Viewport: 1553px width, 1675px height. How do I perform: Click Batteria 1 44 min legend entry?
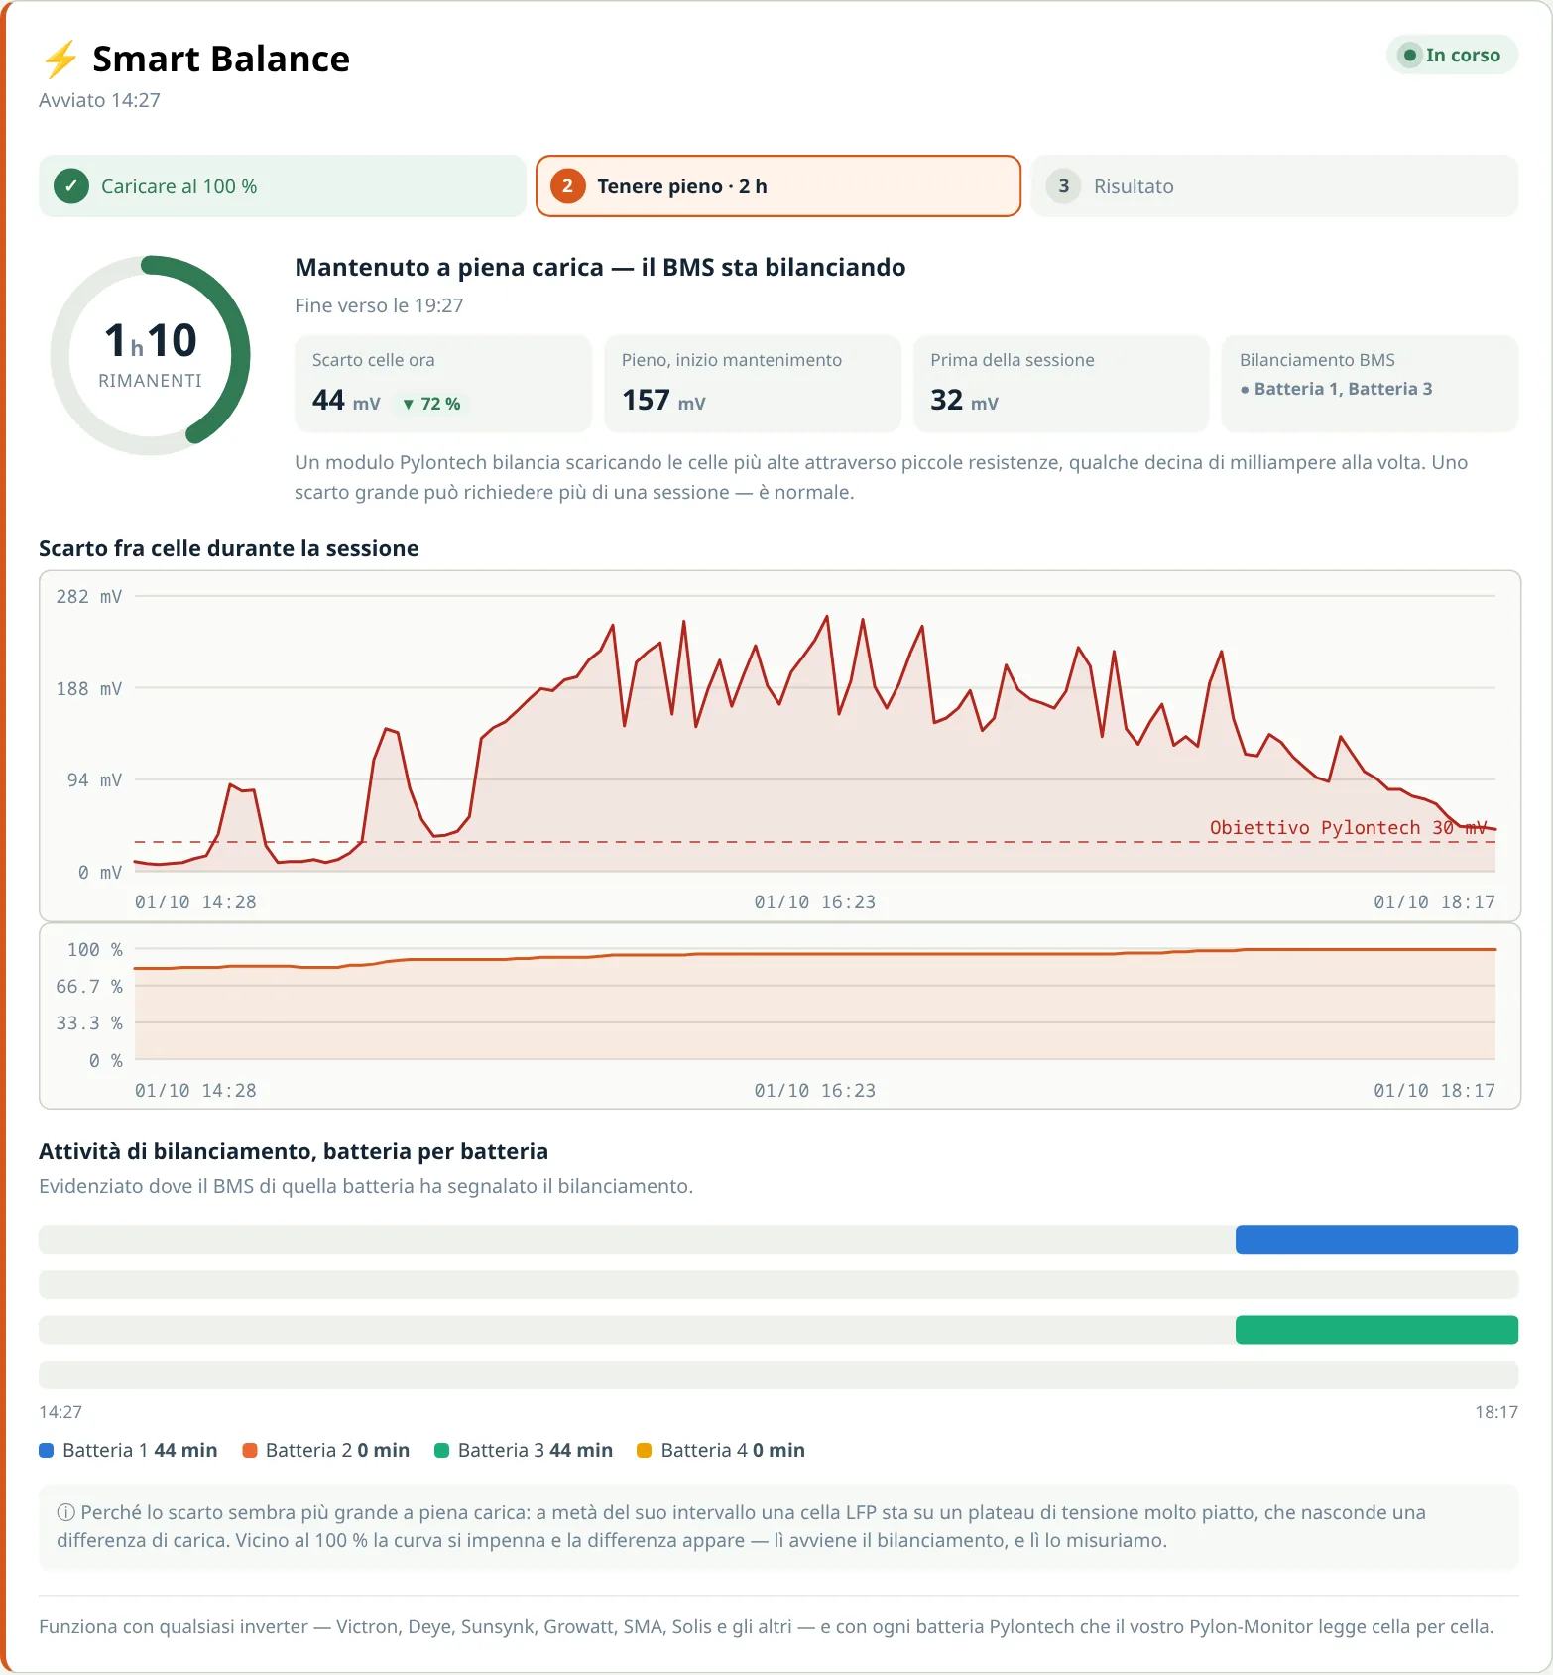(128, 1450)
